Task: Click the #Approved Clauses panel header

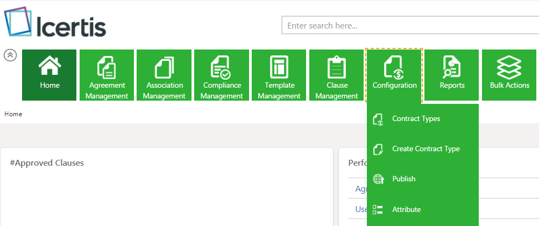Action: [47, 163]
